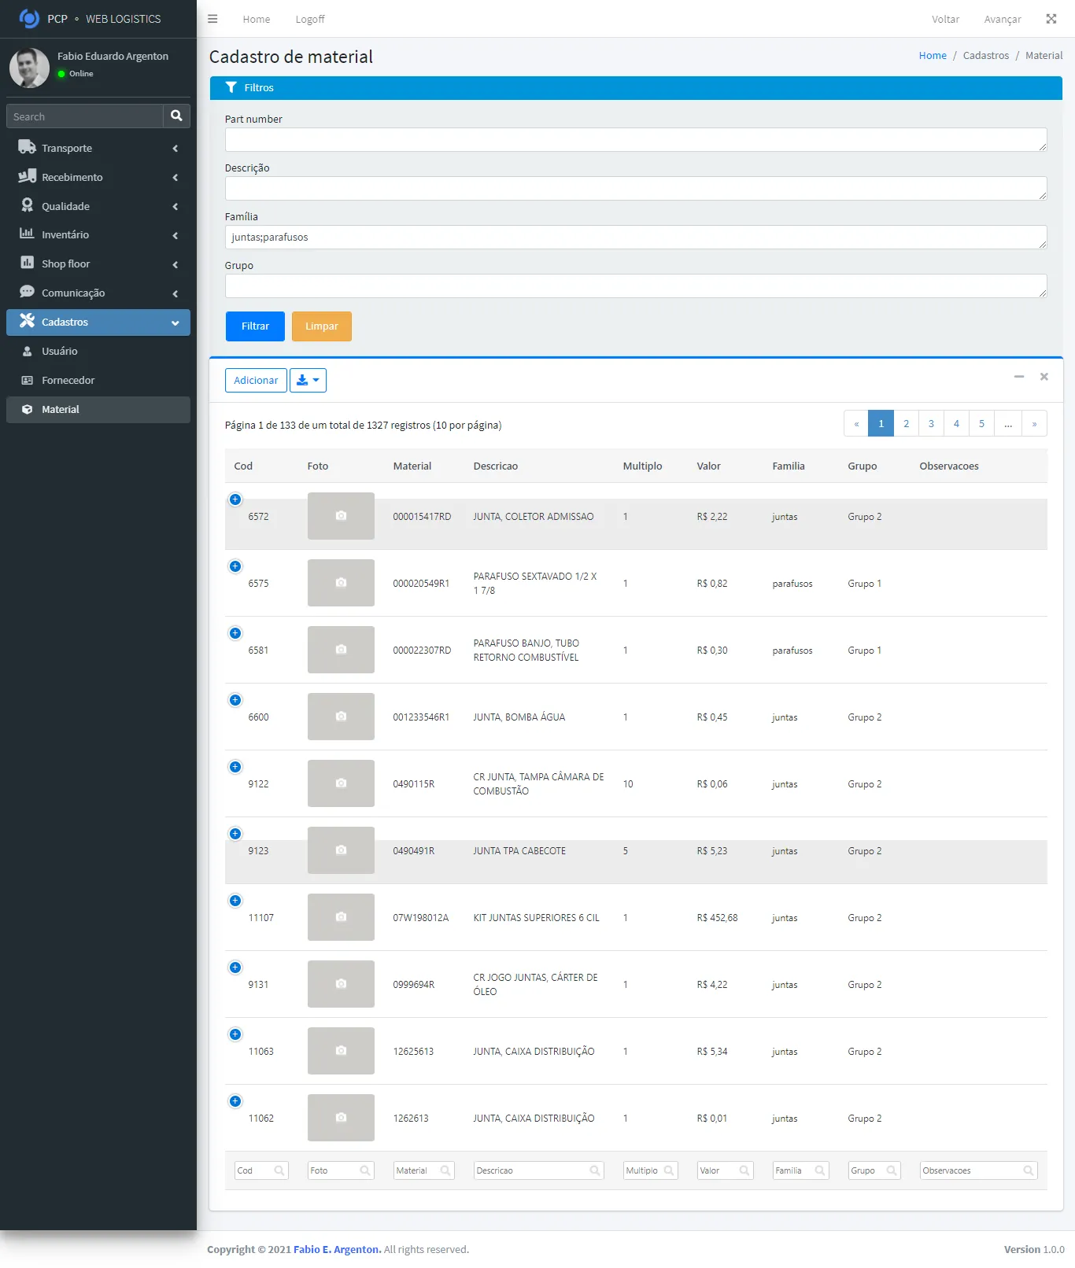Go to page 3 of results
This screenshot has width=1075, height=1268.
[931, 424]
